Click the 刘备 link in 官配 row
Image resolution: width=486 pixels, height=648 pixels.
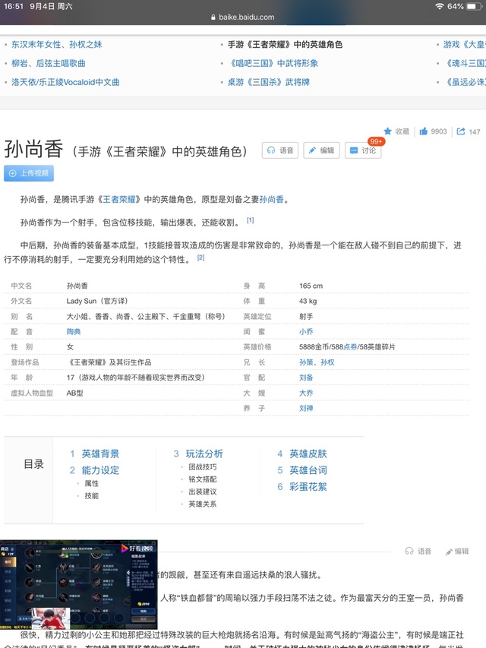[306, 378]
